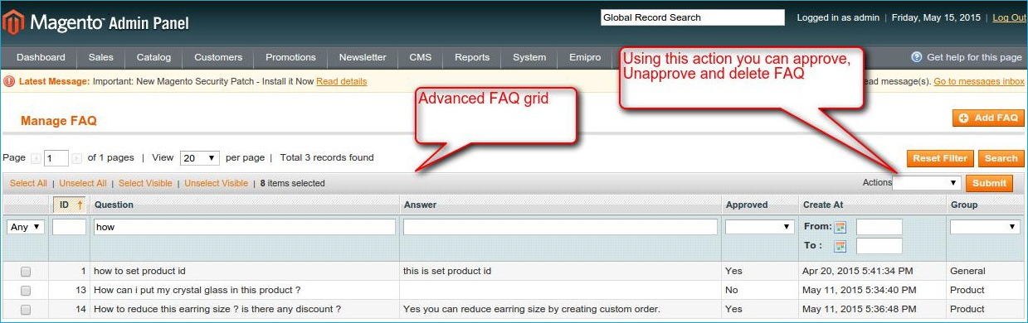Open the Actions dropdown
Image resolution: width=1028 pixels, height=323 pixels.
pos(926,183)
